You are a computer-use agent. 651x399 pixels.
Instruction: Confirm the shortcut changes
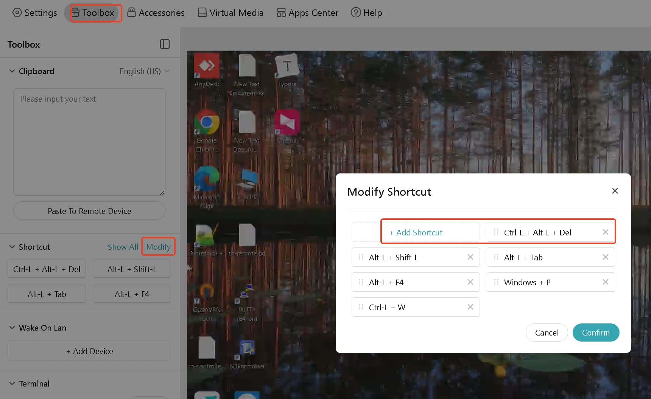pos(596,332)
